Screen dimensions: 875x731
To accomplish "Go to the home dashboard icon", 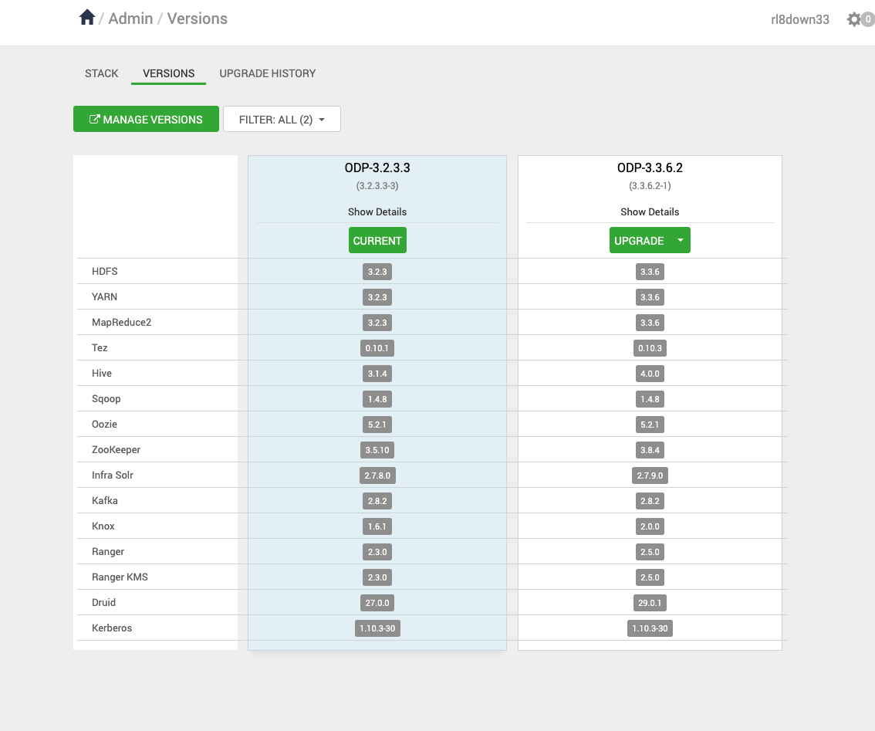I will (87, 17).
